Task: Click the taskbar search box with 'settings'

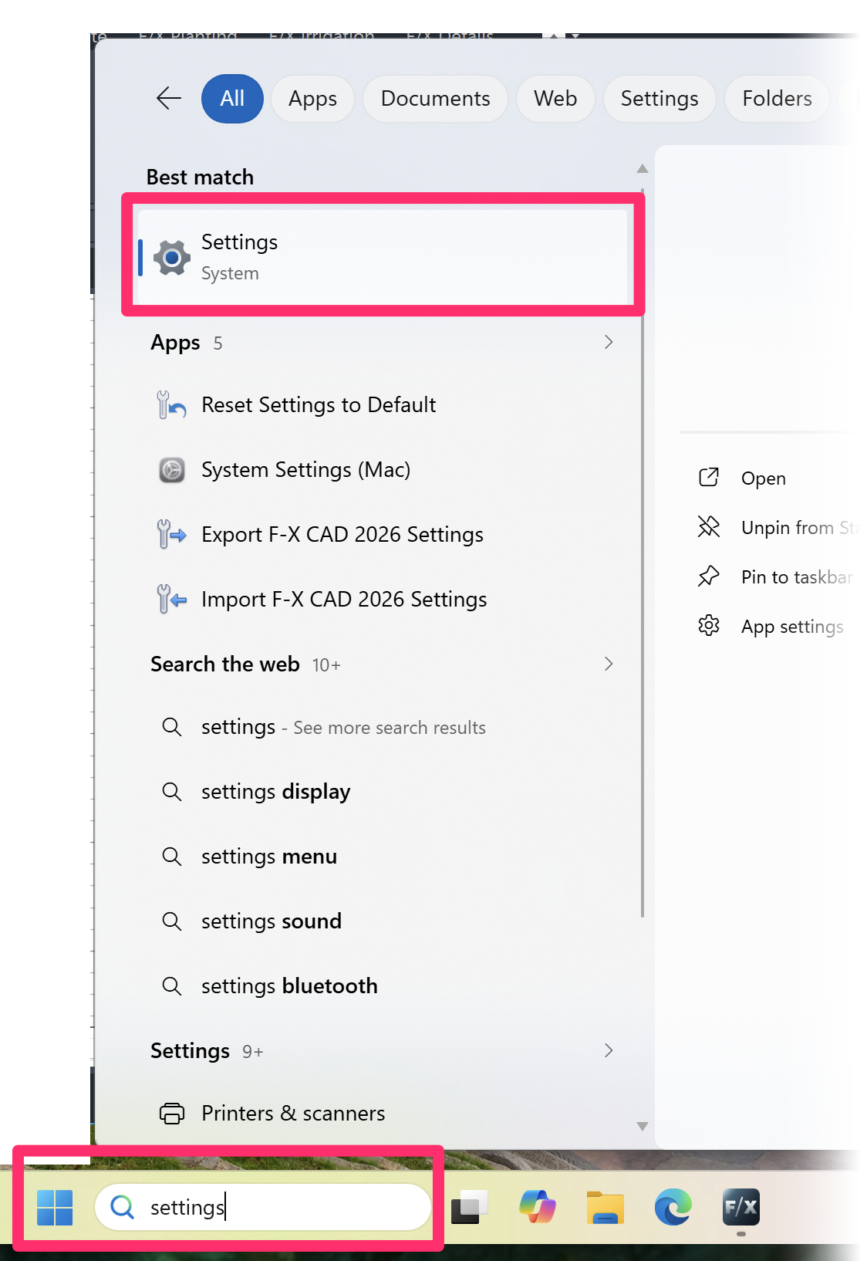Action: tap(262, 1207)
